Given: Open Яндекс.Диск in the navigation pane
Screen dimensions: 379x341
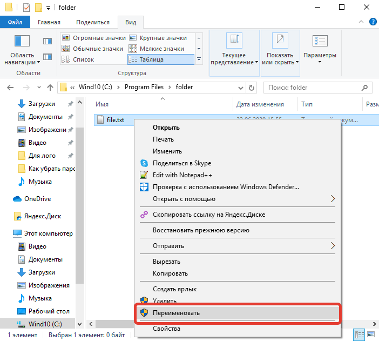Looking at the screenshot, I should [43, 216].
